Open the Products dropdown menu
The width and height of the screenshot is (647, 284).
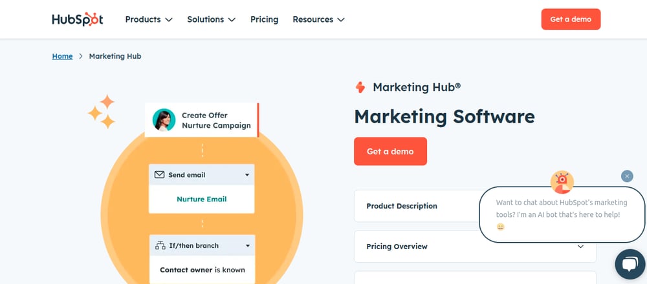(149, 19)
